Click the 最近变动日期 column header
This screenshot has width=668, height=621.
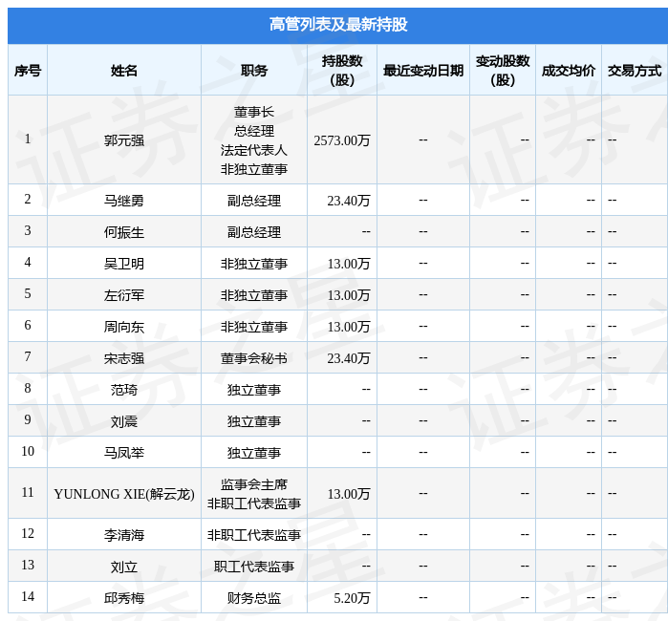tap(423, 71)
